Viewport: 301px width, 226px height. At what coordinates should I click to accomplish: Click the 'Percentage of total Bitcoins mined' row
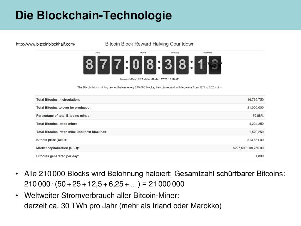[150, 116]
